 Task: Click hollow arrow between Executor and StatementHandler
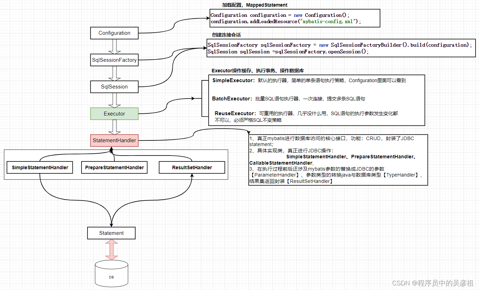tap(114, 127)
